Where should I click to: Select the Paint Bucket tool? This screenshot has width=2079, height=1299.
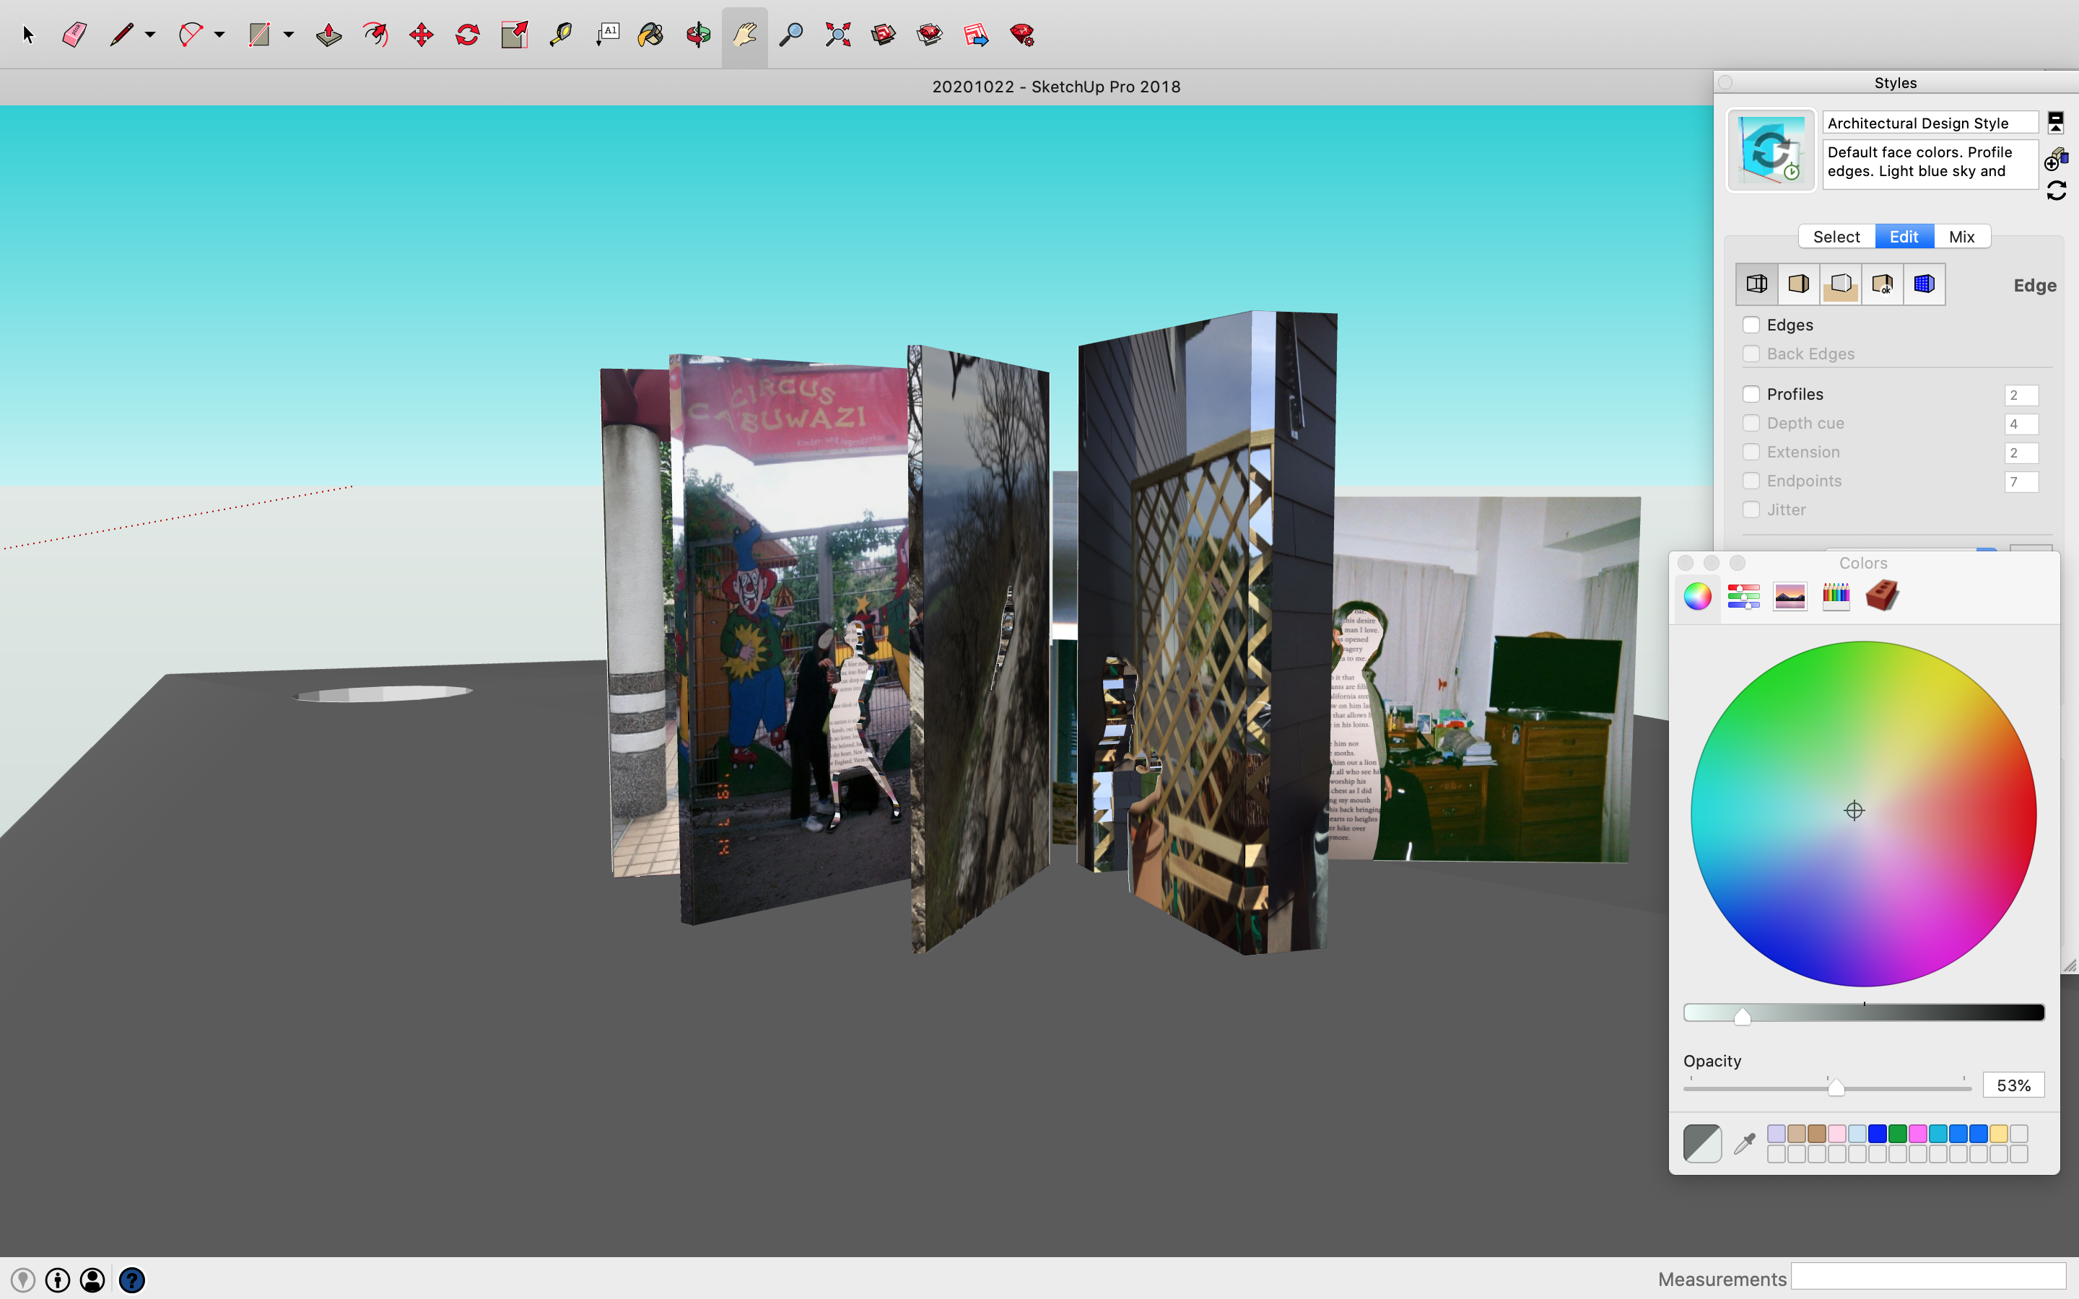click(x=650, y=35)
